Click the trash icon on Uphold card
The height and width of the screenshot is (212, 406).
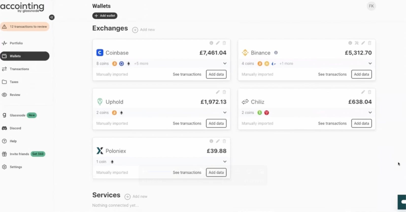(224, 92)
